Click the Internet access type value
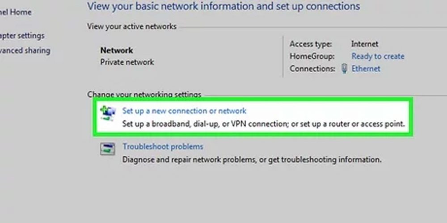Screen dimensions: 447x223 364,44
